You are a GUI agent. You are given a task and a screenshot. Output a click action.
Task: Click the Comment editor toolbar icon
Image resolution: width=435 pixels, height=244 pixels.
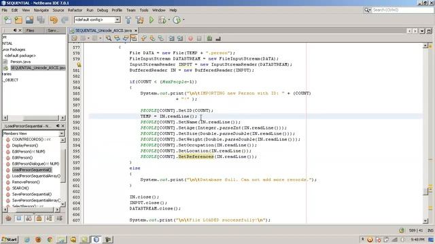pyautogui.click(x=209, y=39)
